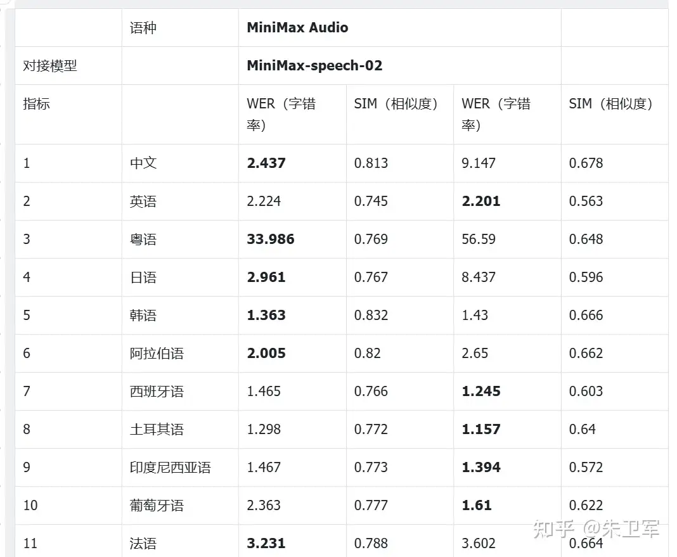The width and height of the screenshot is (677, 557).
Task: Click the 0.64 similarity value
Action: point(582,429)
